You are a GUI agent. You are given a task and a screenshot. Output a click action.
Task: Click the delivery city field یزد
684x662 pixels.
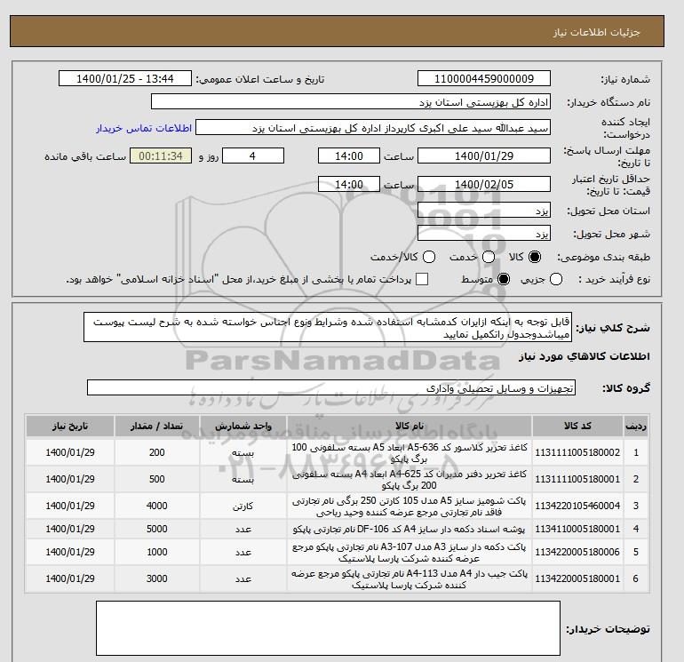pos(484,234)
